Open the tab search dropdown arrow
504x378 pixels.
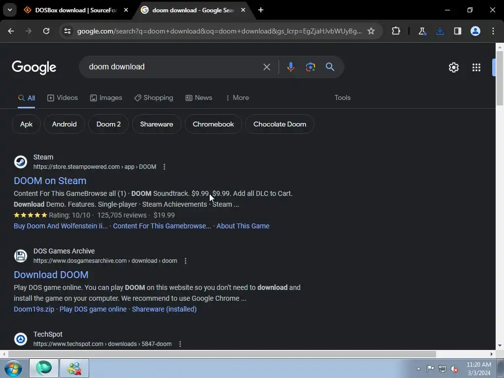pyautogui.click(x=10, y=10)
